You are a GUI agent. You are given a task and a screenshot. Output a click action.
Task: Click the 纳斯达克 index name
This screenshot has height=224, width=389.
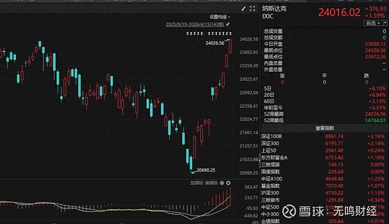coord(274,9)
